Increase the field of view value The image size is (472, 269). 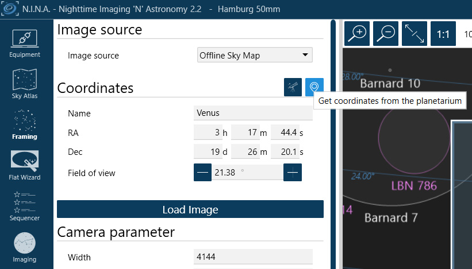pos(293,173)
